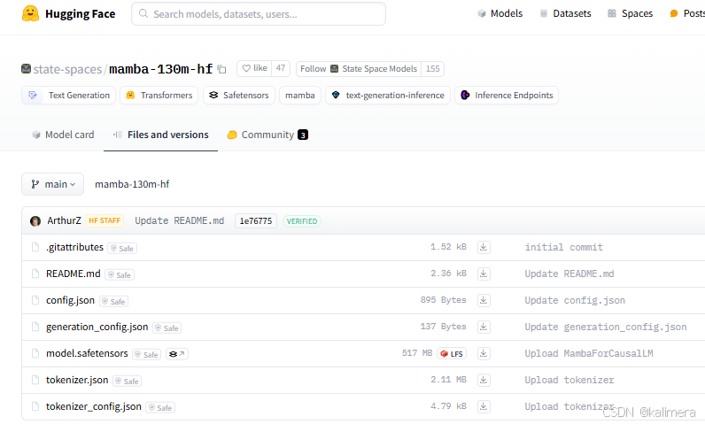Click the '517 MB' file size text
Viewport: 705px width, 424px height.
(x=417, y=353)
